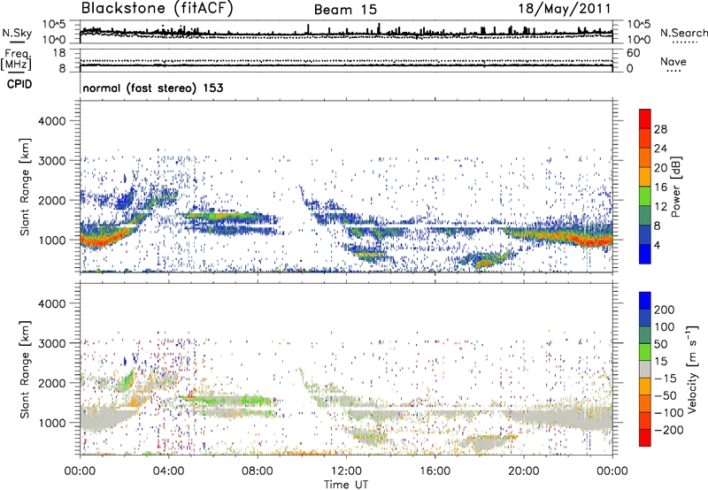Click 'normal (fast stereo) 153' text
The width and height of the screenshot is (708, 490).
click(x=153, y=88)
